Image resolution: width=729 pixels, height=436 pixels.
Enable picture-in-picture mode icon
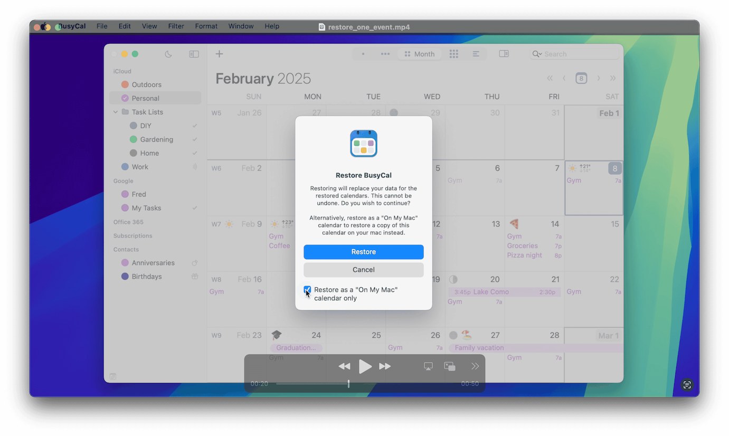[450, 366]
